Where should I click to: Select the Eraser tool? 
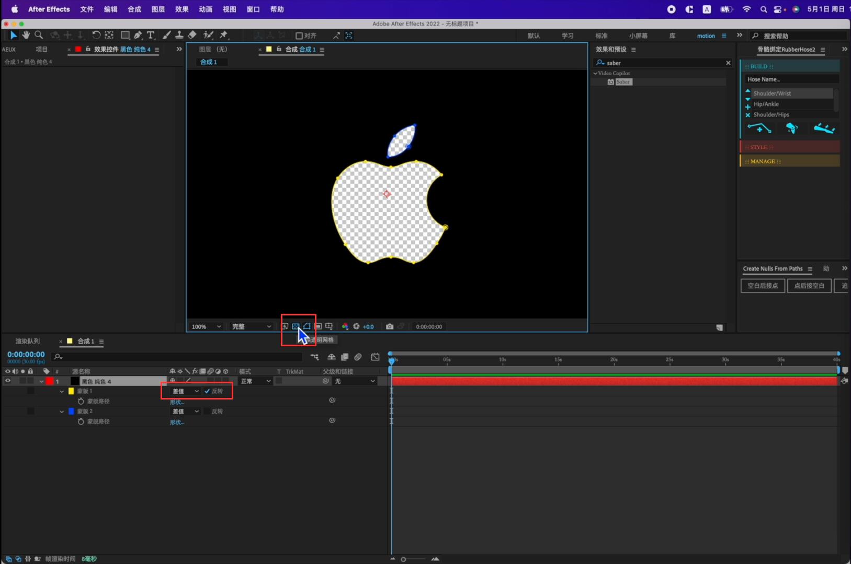[x=192, y=35]
